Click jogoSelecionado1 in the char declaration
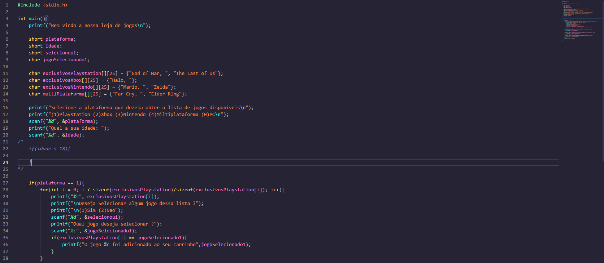The width and height of the screenshot is (604, 263). coord(65,60)
